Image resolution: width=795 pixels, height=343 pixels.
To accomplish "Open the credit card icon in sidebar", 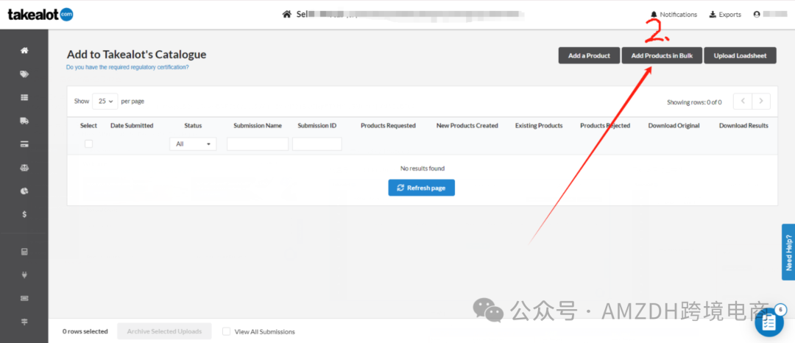I will 24,144.
